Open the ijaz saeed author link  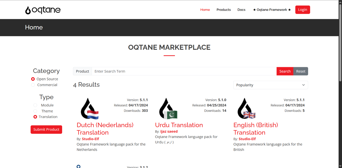tap(169, 131)
